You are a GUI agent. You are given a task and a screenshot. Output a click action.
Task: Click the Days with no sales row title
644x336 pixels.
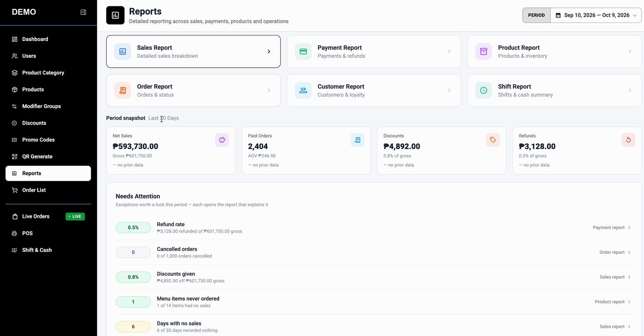179,324
